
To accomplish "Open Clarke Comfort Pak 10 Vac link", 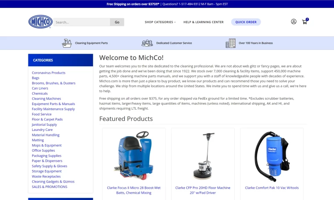I will click(x=272, y=187).
